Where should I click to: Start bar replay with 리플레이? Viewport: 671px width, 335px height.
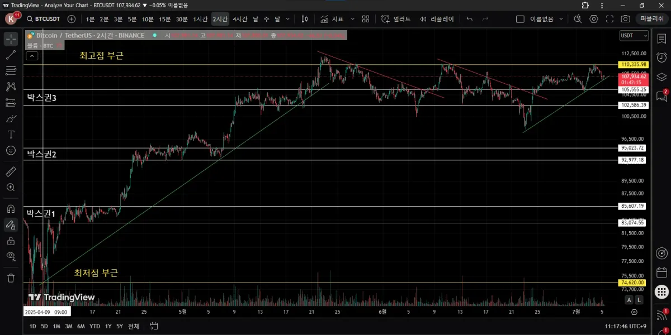(436, 19)
